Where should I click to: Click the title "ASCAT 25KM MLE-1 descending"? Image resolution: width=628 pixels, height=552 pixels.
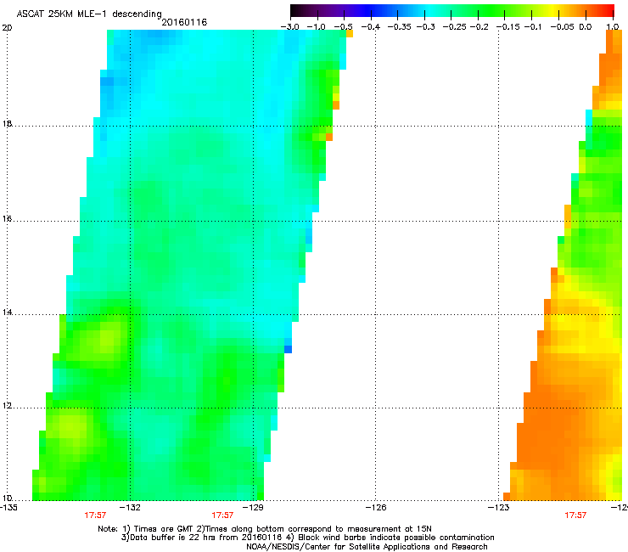click(89, 14)
